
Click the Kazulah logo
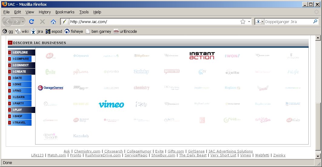click(x=81, y=136)
